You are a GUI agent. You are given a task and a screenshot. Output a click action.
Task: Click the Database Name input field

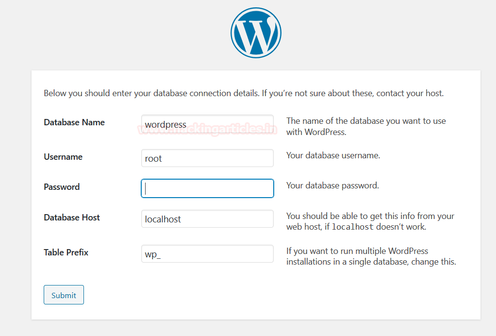pyautogui.click(x=207, y=124)
